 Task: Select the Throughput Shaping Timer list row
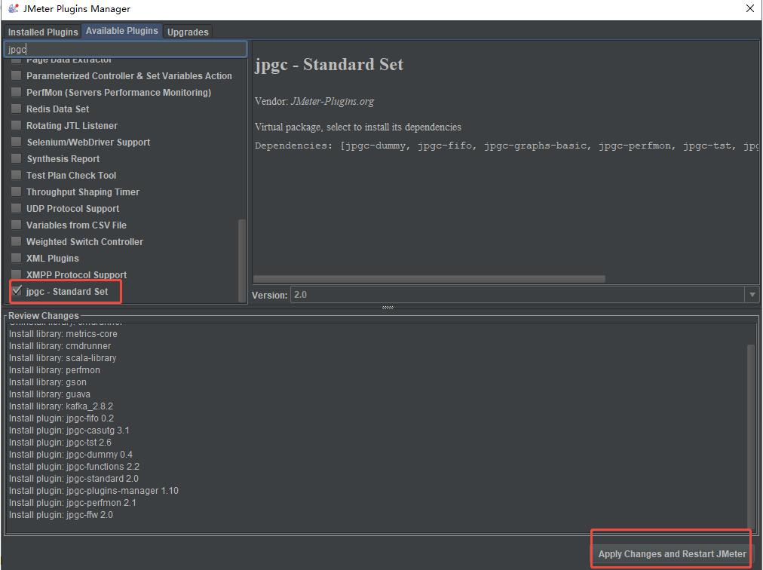[x=83, y=192]
